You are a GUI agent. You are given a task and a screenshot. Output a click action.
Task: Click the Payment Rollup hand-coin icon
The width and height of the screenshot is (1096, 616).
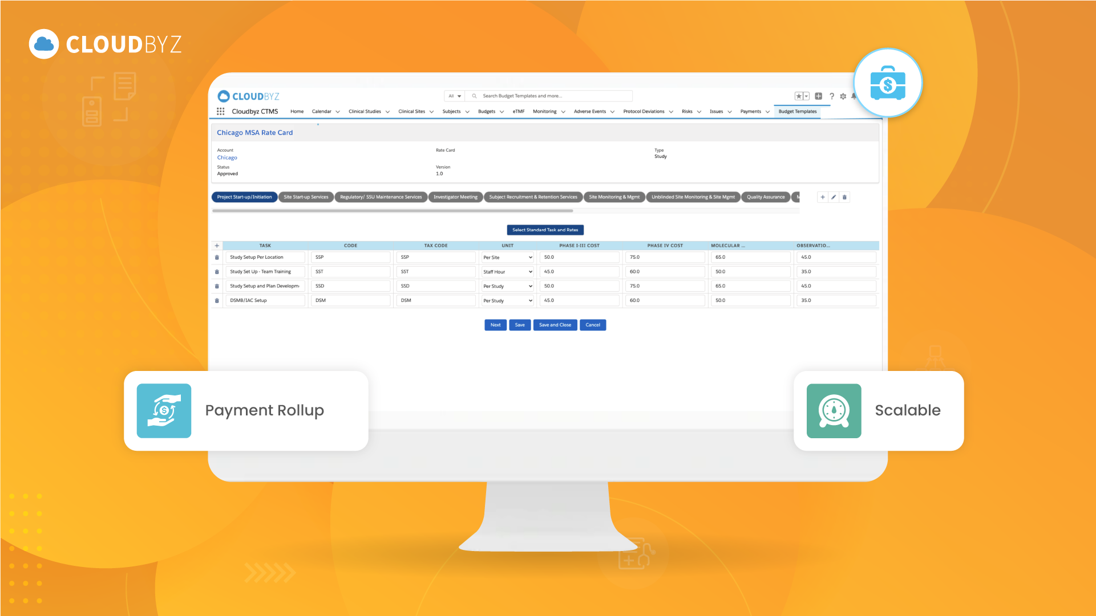tap(164, 411)
